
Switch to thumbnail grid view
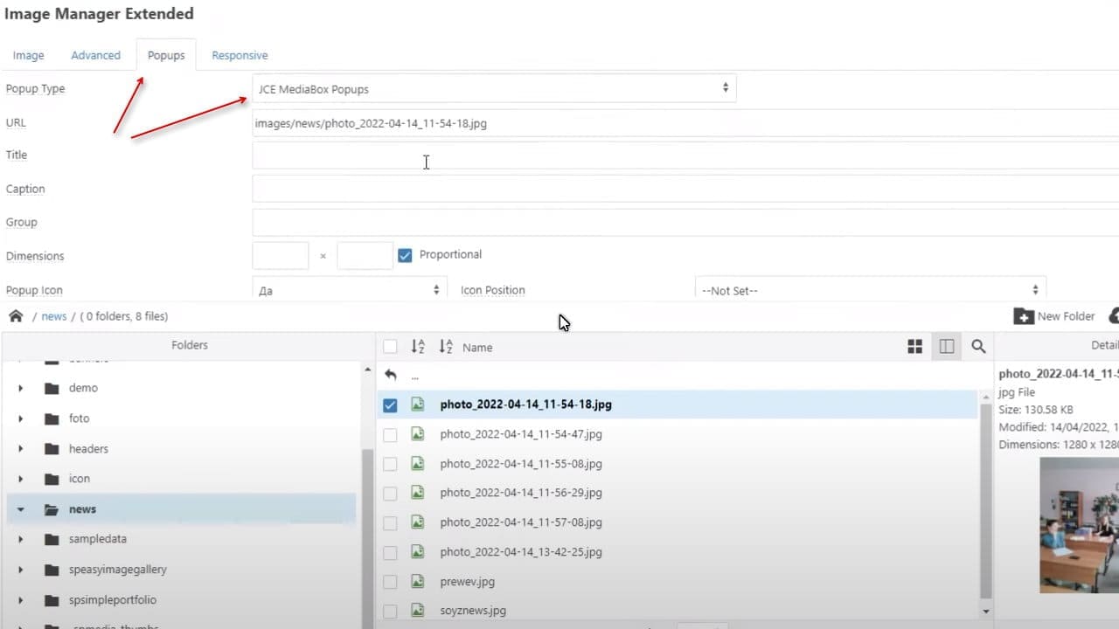(915, 347)
